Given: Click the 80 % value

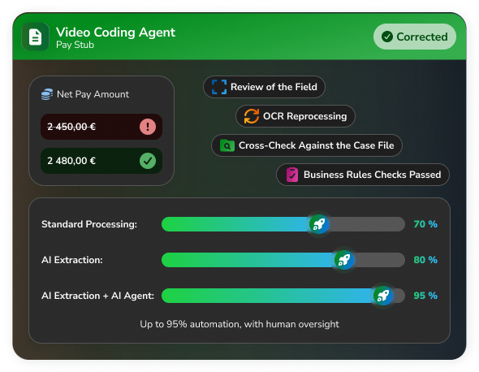Looking at the screenshot, I should (x=425, y=260).
